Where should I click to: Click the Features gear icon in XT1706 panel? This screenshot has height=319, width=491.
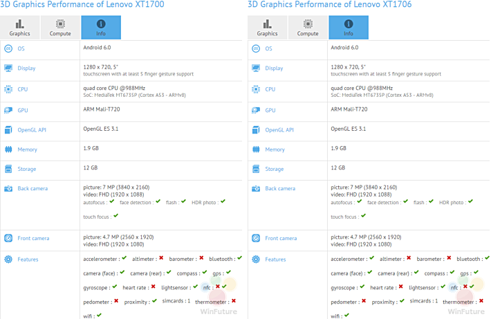256,259
